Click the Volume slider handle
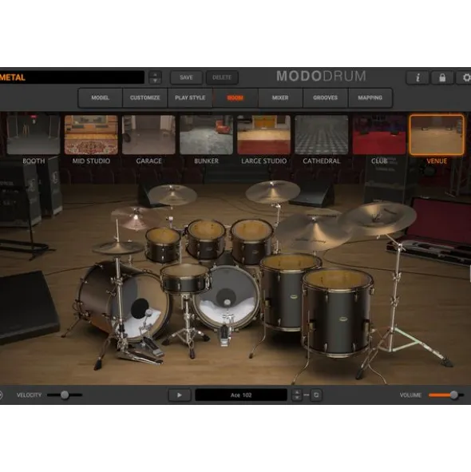Screen dimensions: 471x472 [454, 395]
